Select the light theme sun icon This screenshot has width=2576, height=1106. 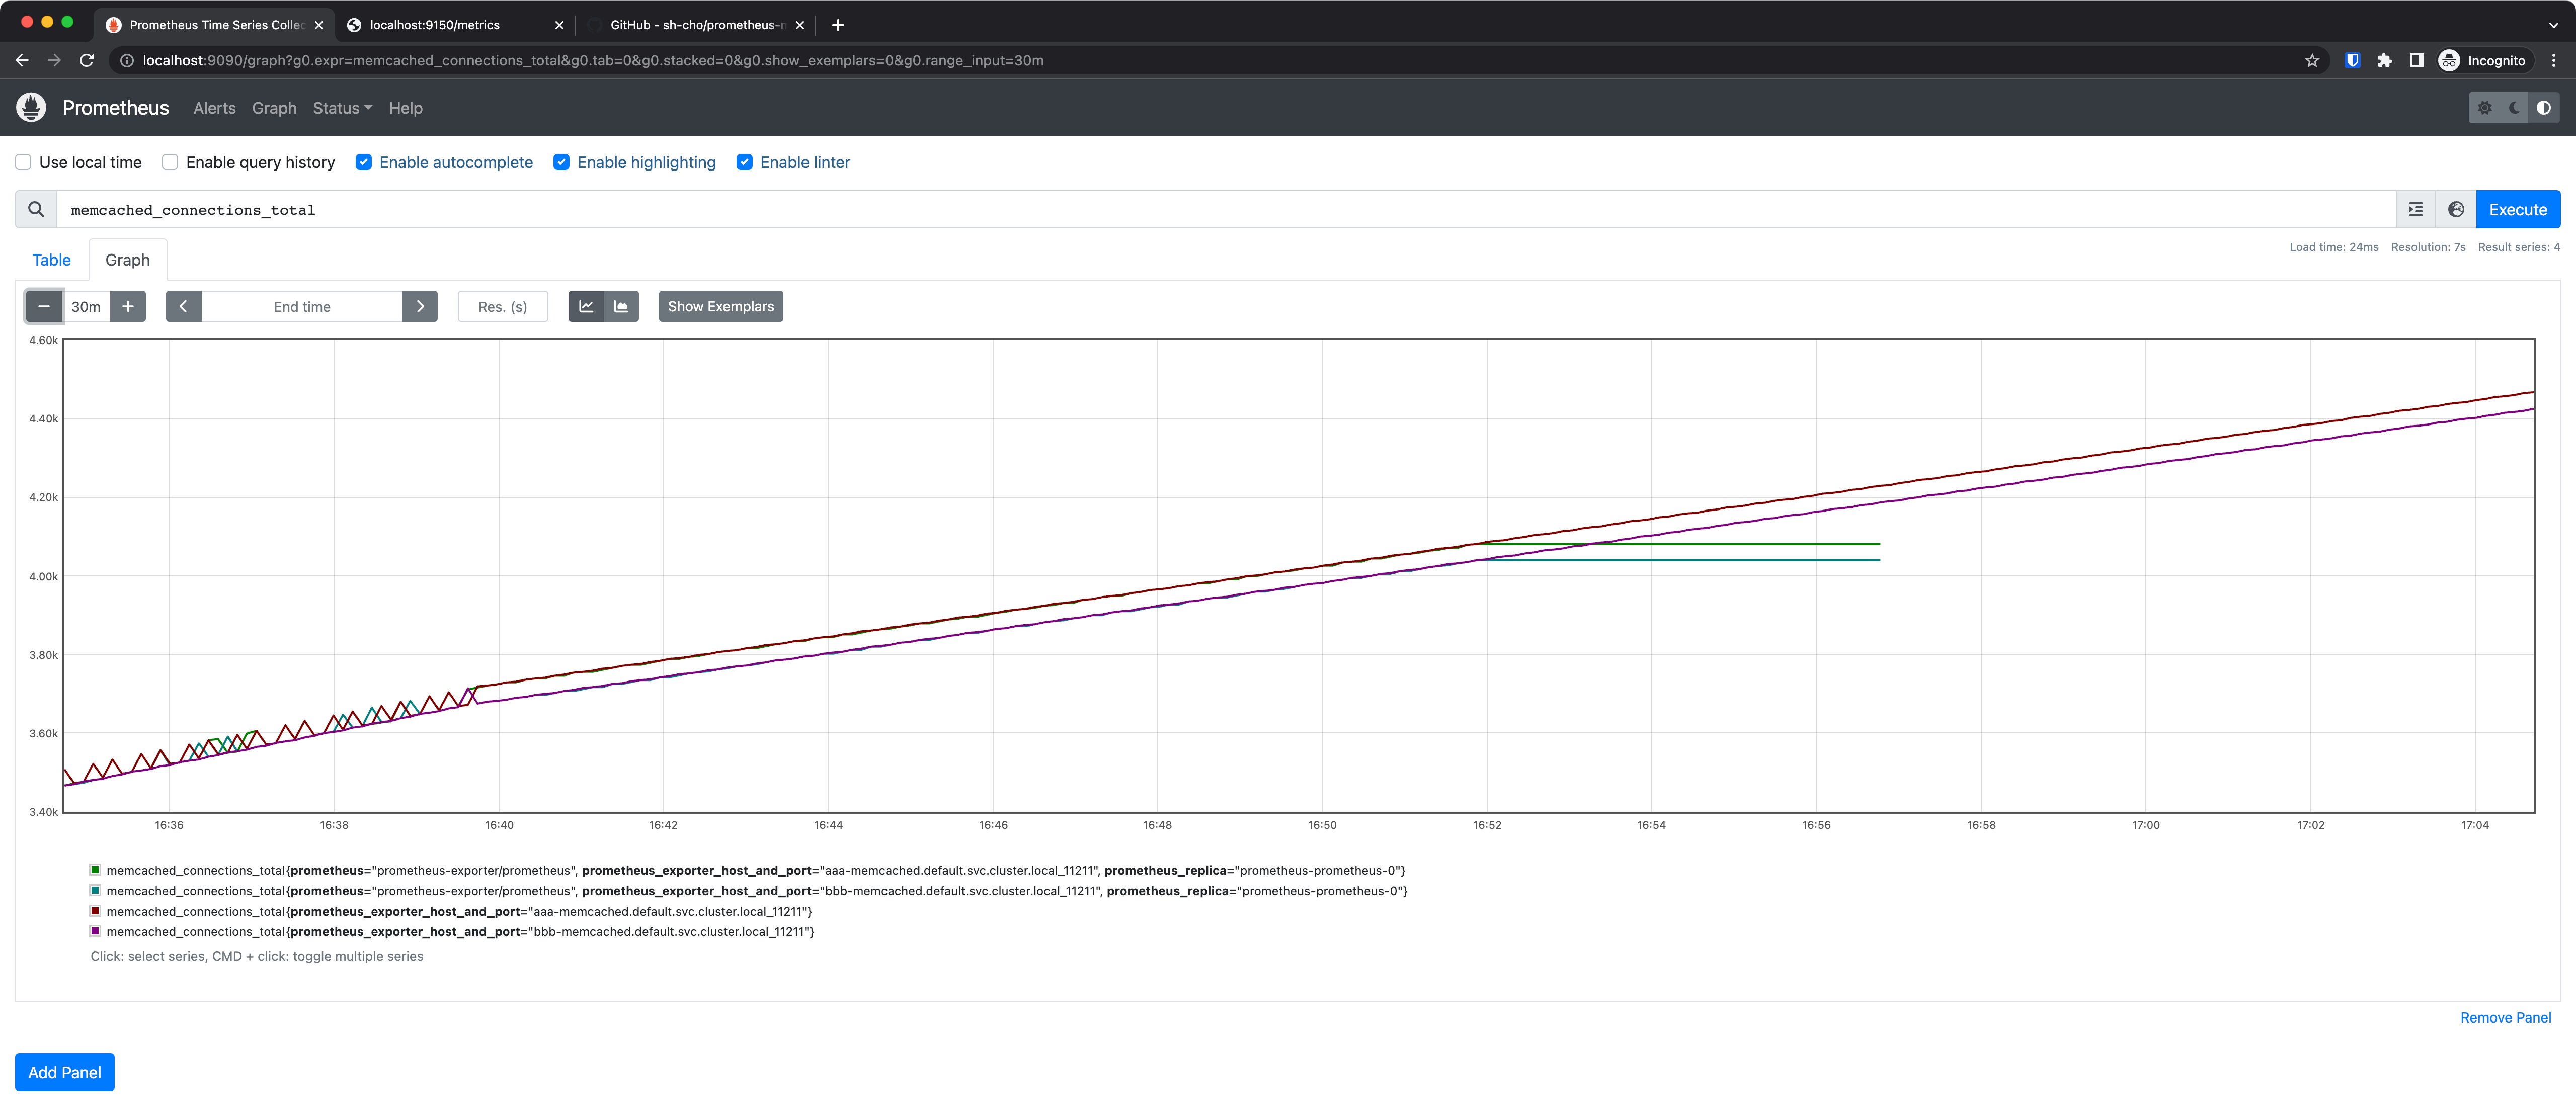click(x=2484, y=108)
